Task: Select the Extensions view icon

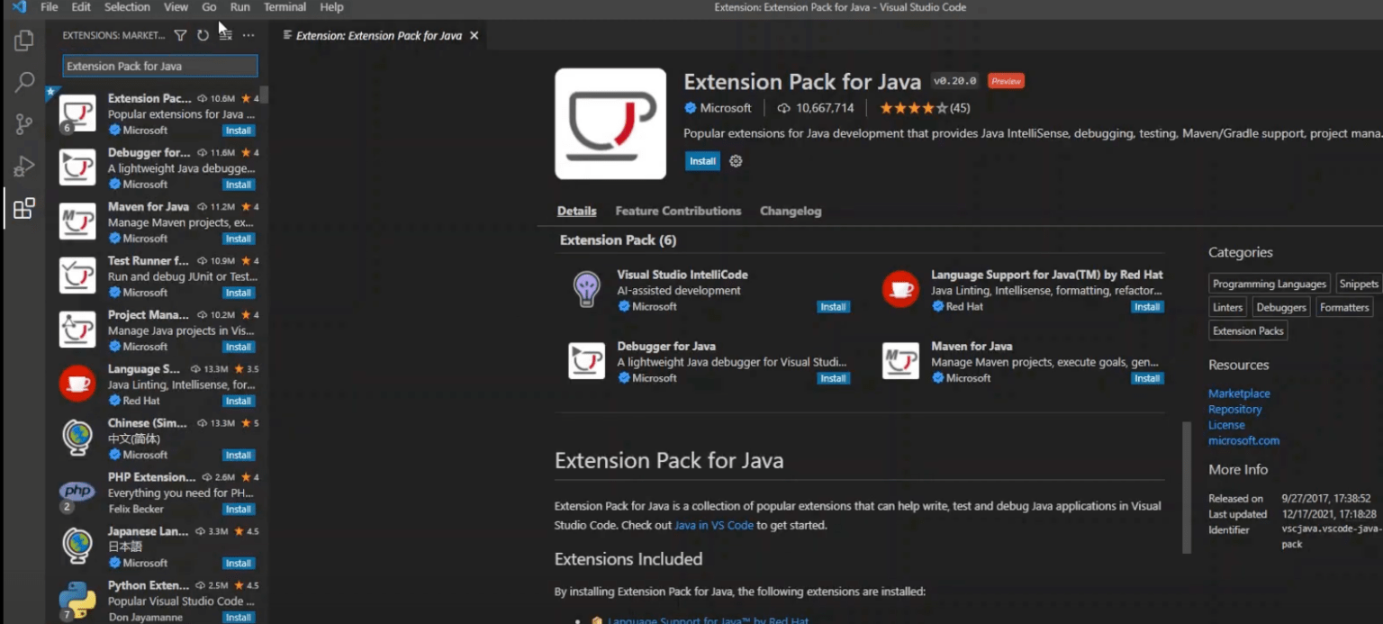Action: [24, 209]
